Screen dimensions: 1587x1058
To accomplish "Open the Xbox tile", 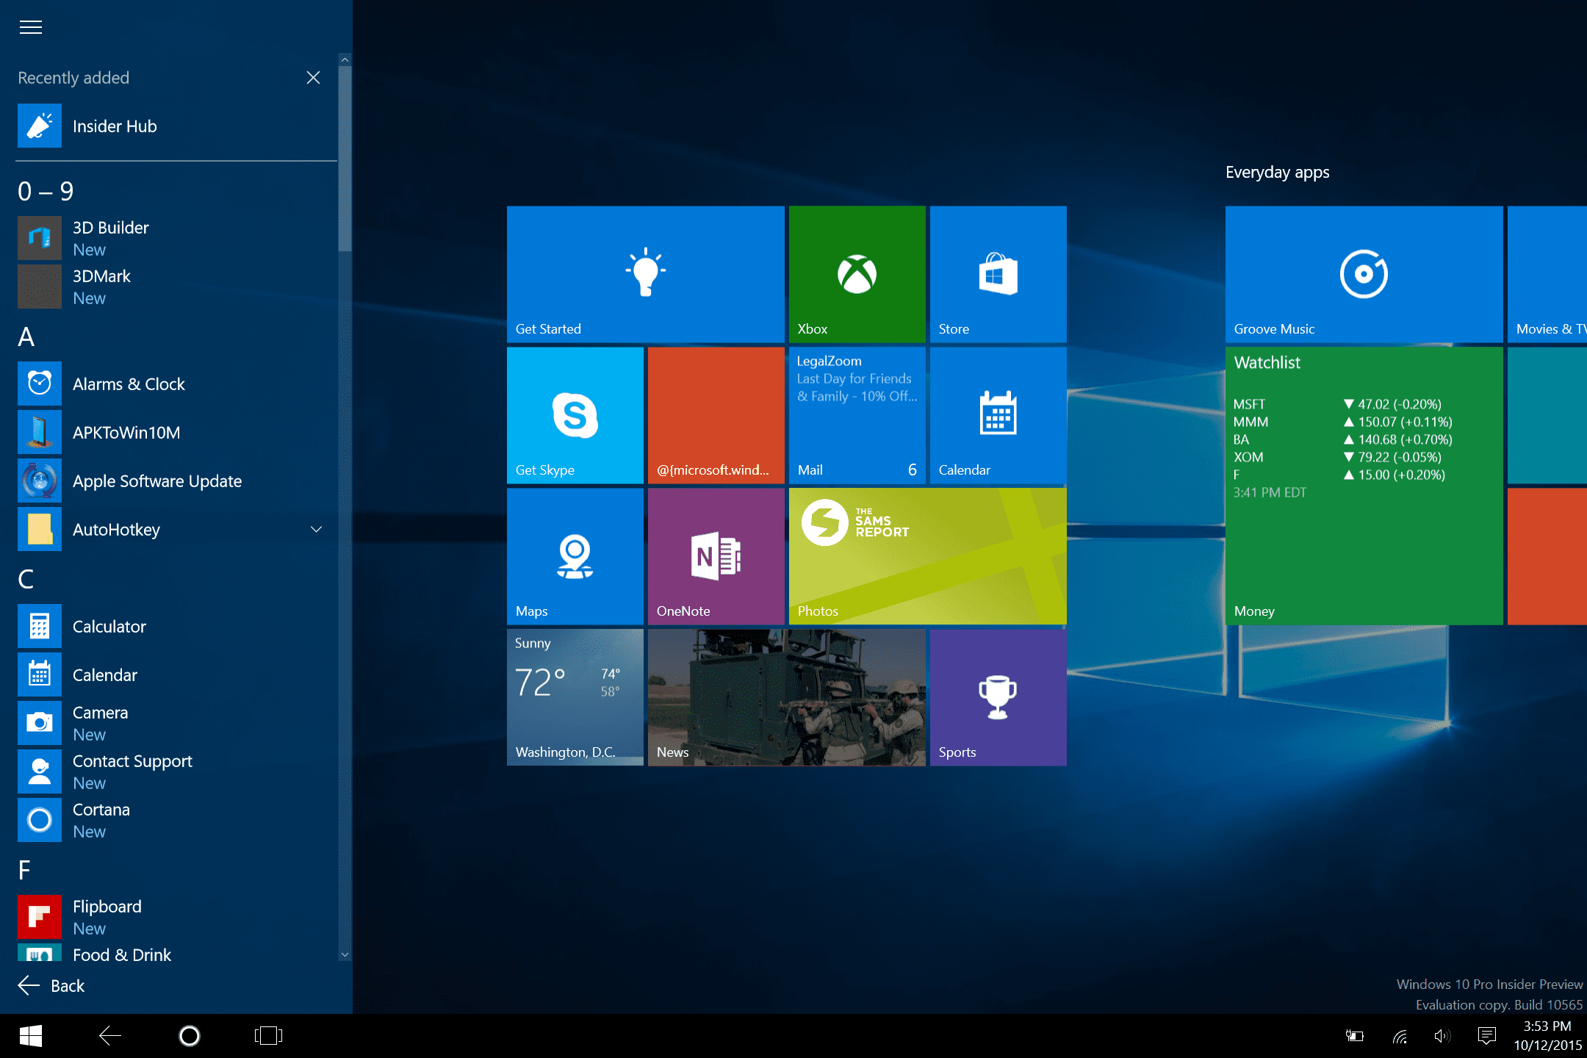I will tap(857, 274).
